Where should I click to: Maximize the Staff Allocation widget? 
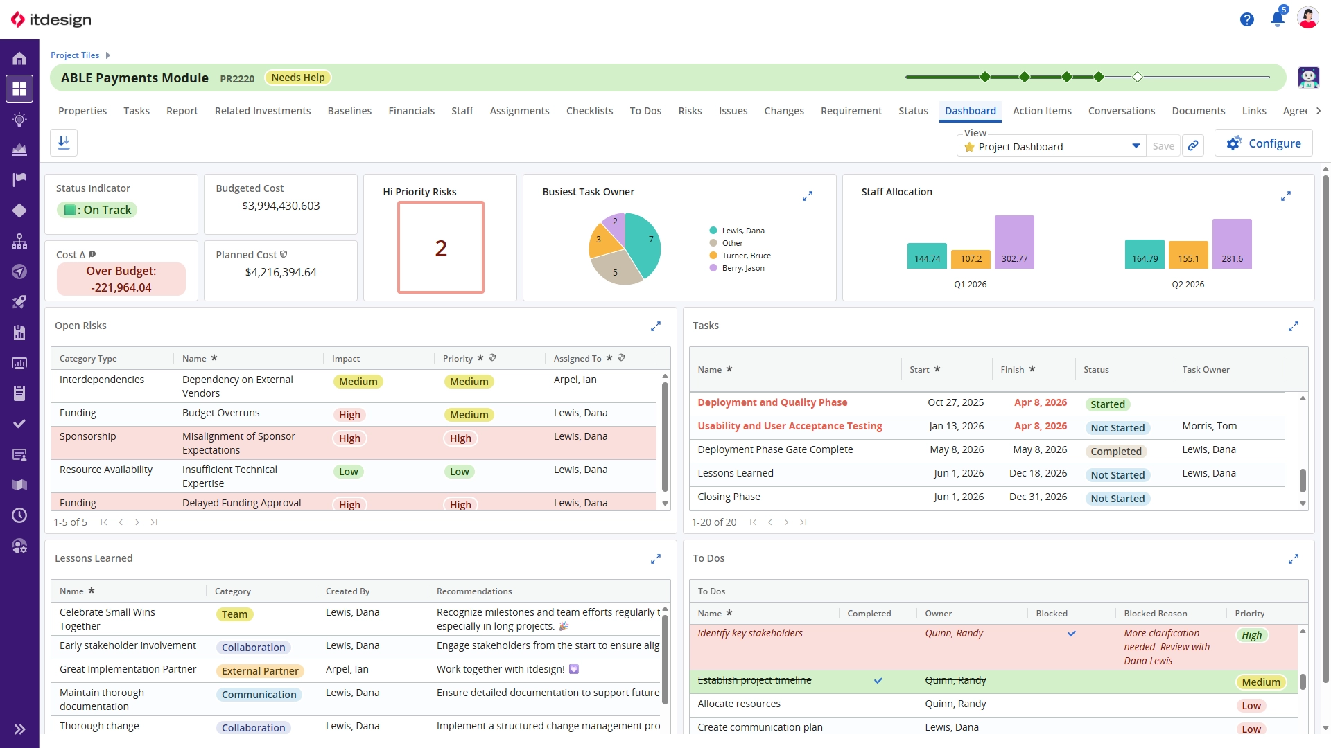(1286, 197)
